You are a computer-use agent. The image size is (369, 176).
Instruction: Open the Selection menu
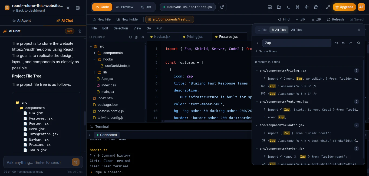click(121, 28)
